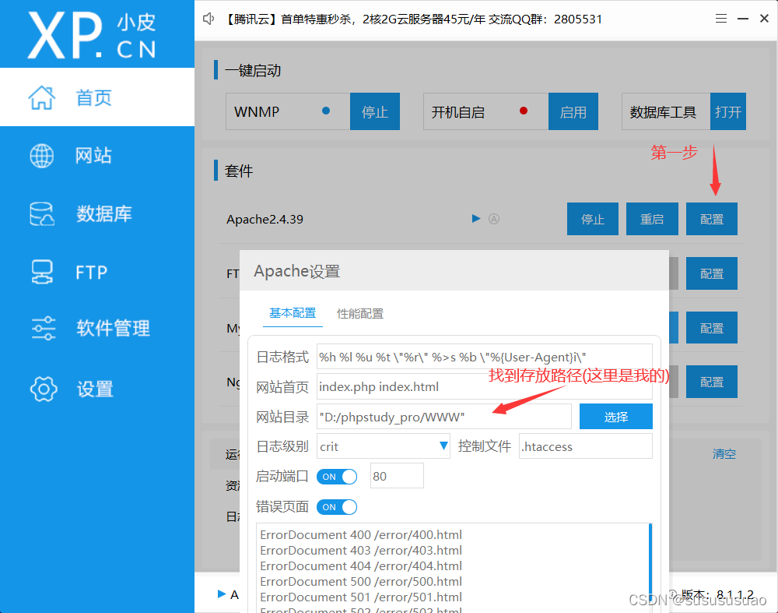Click the 清空 link
Screen dimensions: 778x613
click(x=724, y=453)
